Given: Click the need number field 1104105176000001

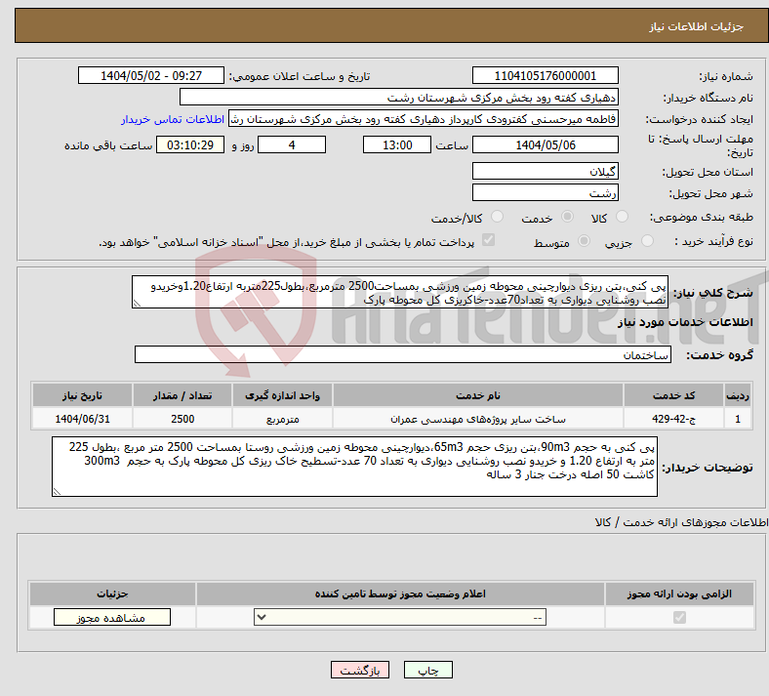Looking at the screenshot, I should pyautogui.click(x=545, y=76).
